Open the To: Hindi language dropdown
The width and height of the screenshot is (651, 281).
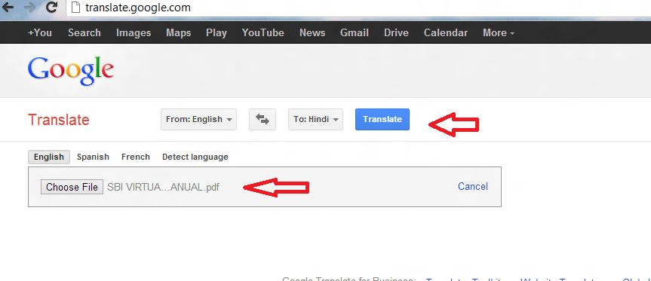(315, 119)
